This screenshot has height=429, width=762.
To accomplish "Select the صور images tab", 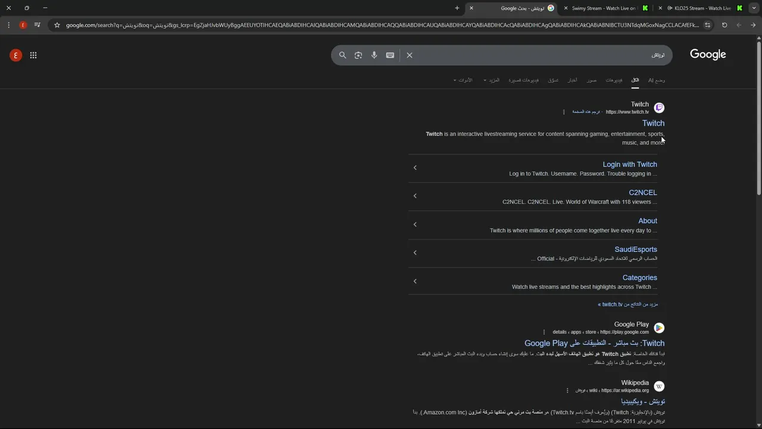I will click(x=592, y=80).
